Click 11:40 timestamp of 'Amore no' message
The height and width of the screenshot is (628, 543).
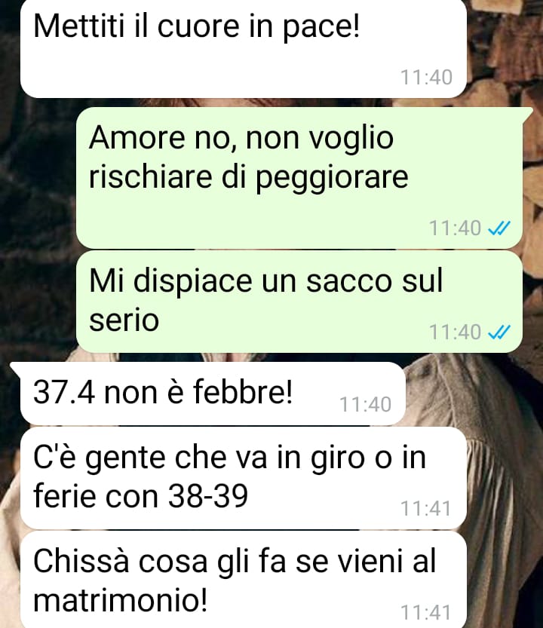[x=455, y=228]
